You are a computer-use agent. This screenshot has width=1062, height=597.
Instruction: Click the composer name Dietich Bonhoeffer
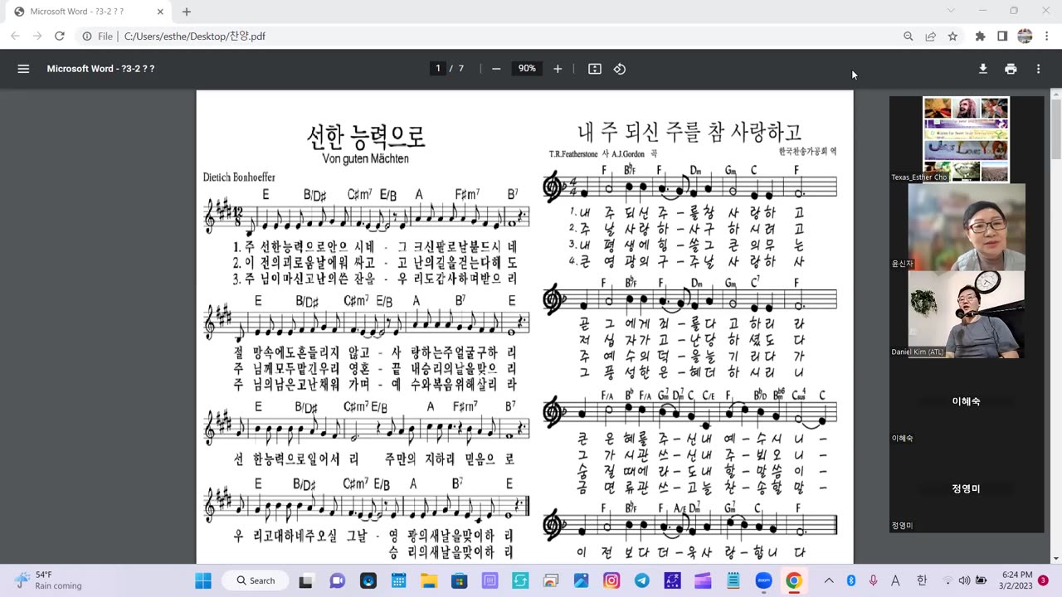click(239, 177)
